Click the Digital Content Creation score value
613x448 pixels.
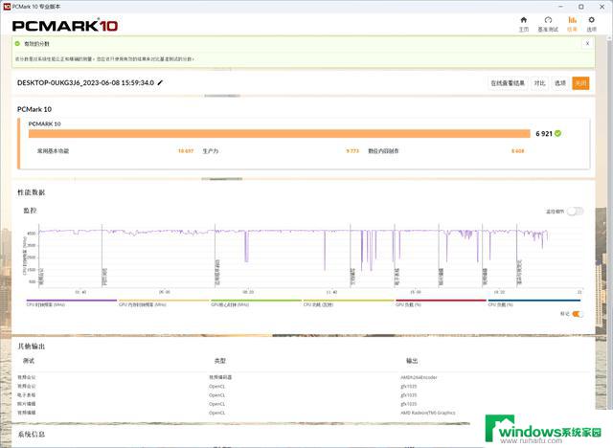tap(517, 151)
